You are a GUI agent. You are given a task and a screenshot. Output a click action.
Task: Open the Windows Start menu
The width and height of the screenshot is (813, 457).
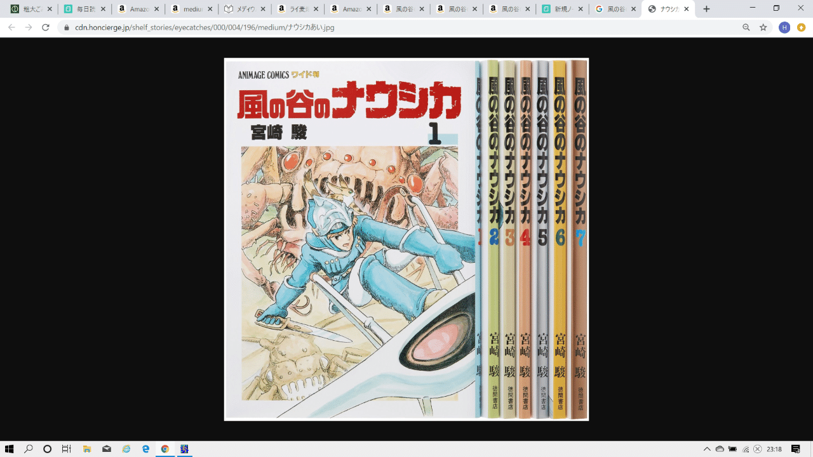10,449
